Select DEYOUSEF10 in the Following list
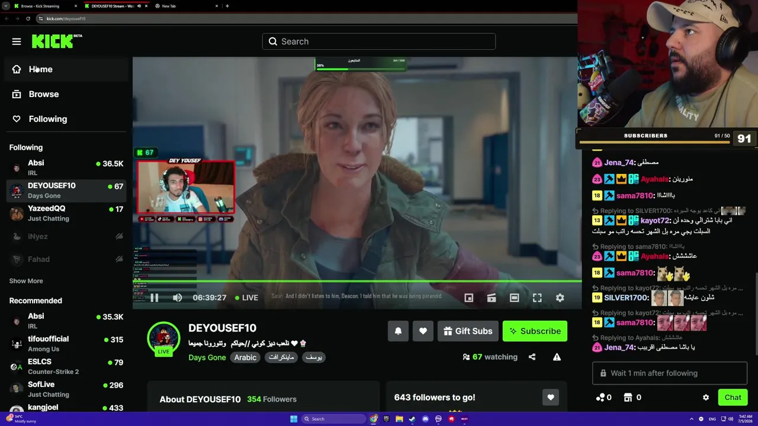The height and width of the screenshot is (426, 758). pyautogui.click(x=66, y=191)
